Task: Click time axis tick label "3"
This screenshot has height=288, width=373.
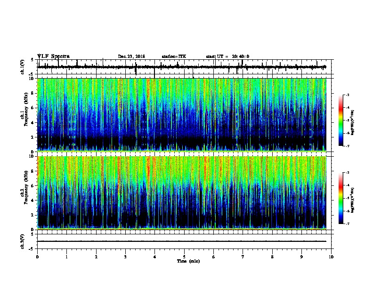Action: click(125, 257)
